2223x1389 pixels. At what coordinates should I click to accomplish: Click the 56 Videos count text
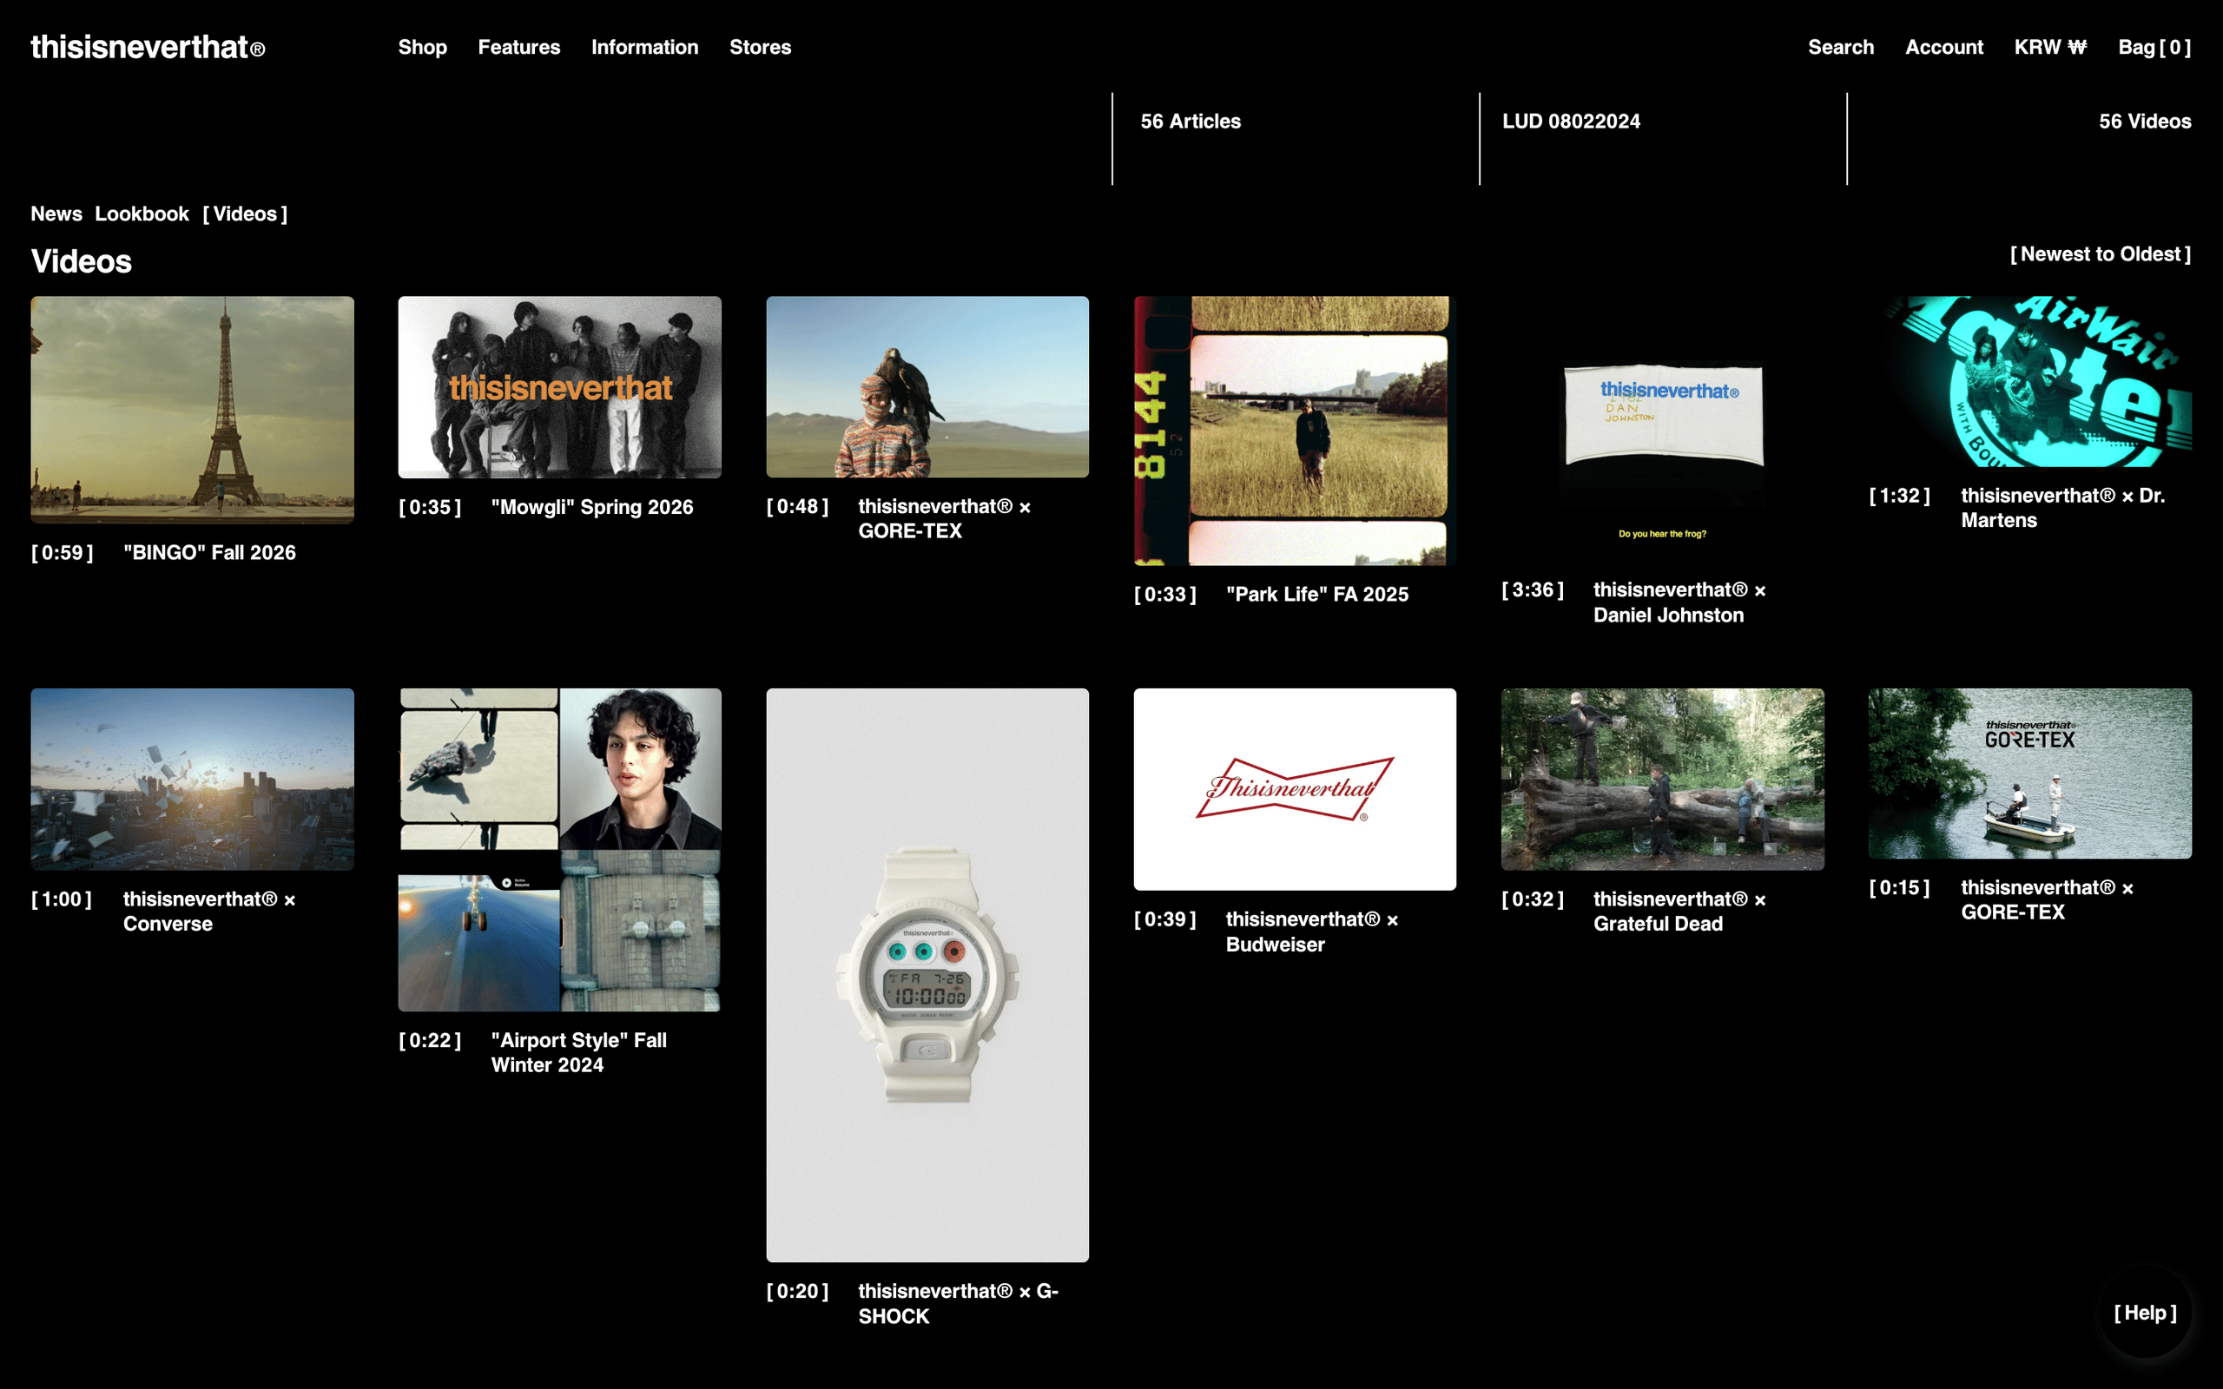tap(2145, 122)
